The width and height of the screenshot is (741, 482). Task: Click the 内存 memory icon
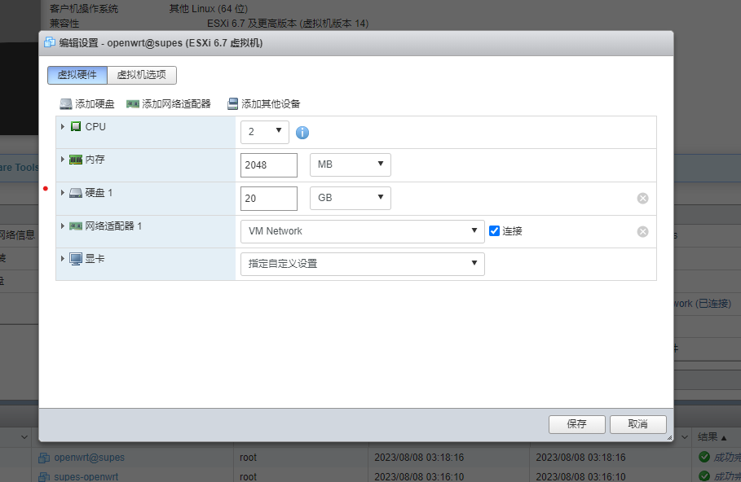76,160
